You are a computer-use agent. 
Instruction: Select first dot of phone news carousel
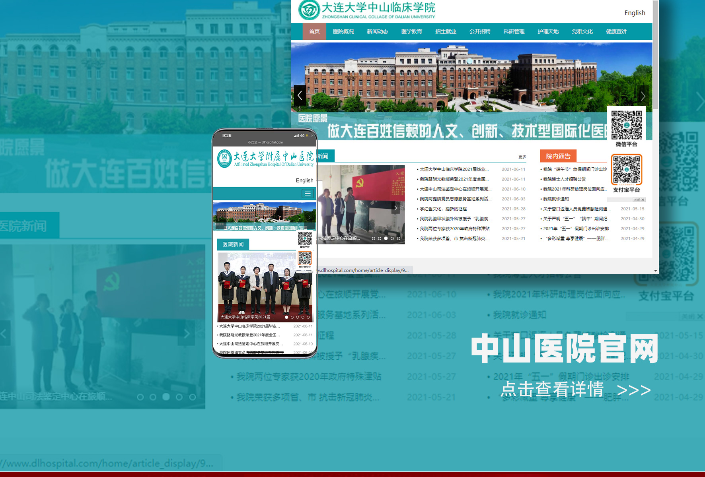286,317
